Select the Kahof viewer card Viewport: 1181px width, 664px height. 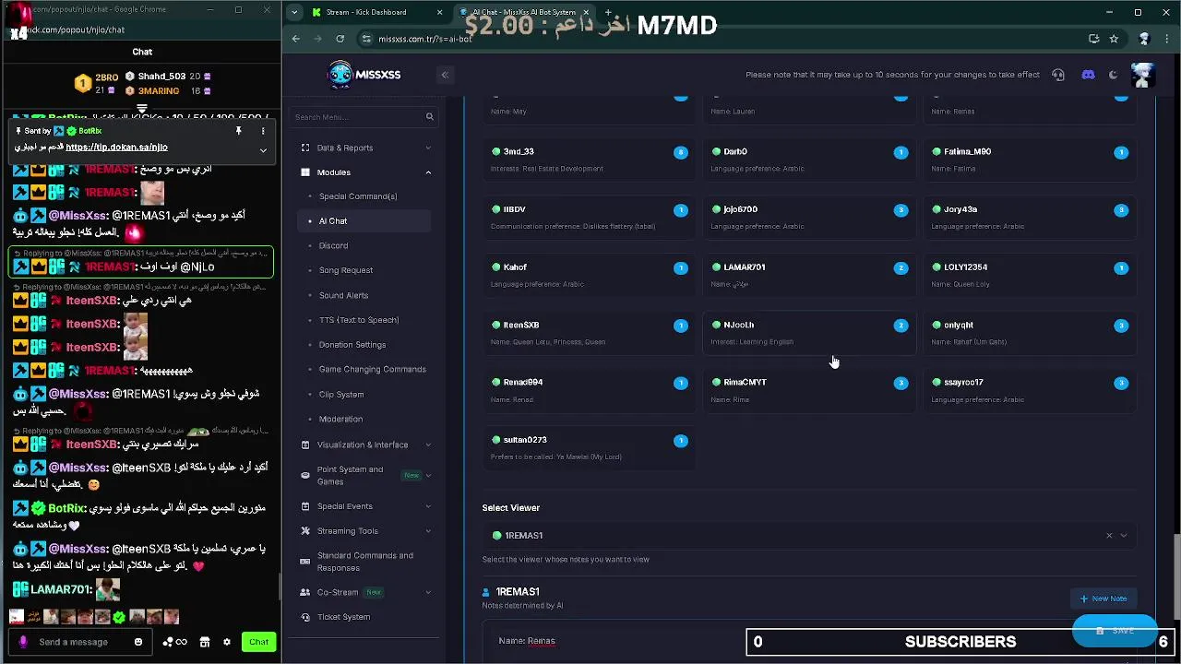[x=590, y=275]
